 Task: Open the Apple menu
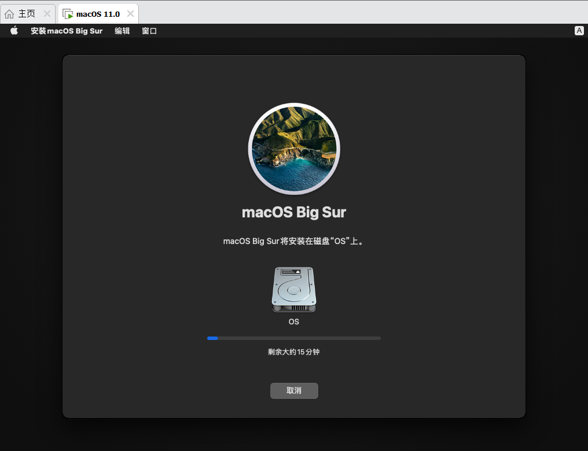[14, 31]
